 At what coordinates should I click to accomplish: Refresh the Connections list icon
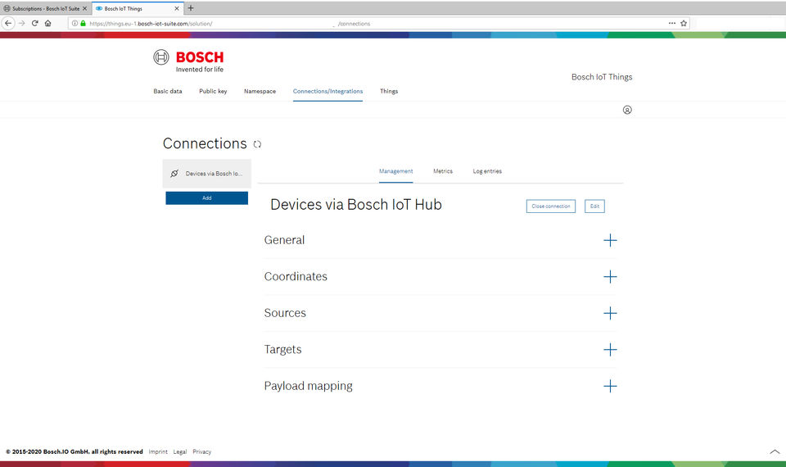pos(257,144)
